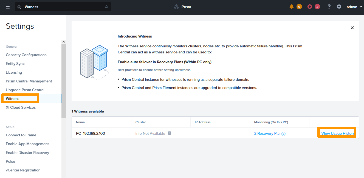364x178 pixels.
Task: Open the red tasks circle indicator
Action: (310, 7)
